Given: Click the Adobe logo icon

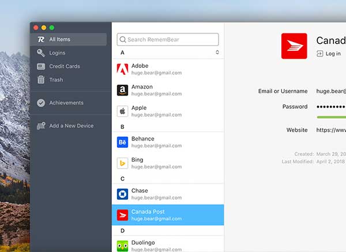Looking at the screenshot, I should click(x=122, y=69).
